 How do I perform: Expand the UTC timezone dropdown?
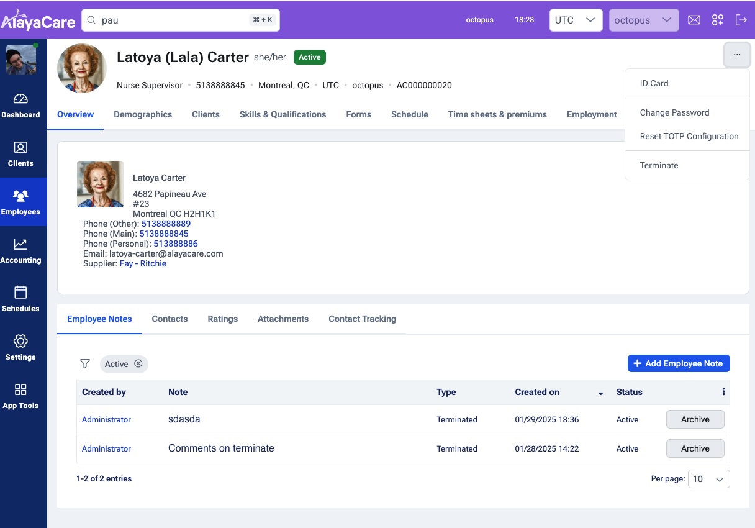(576, 20)
